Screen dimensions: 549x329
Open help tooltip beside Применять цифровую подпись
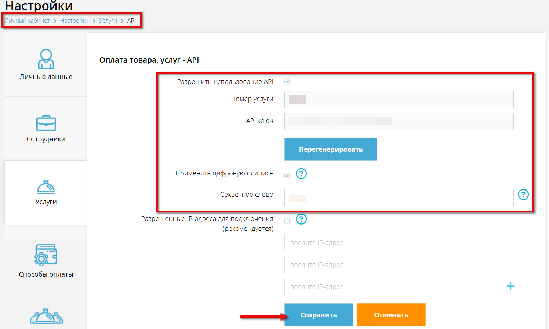(x=301, y=174)
